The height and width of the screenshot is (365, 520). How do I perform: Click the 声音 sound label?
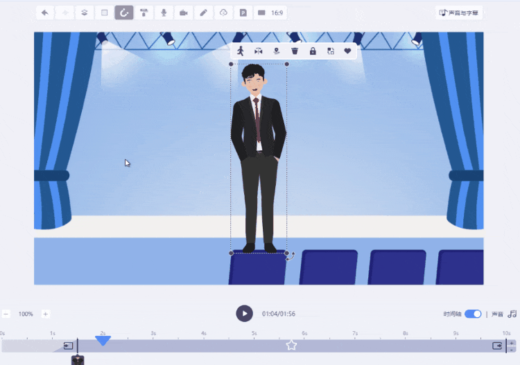(497, 314)
